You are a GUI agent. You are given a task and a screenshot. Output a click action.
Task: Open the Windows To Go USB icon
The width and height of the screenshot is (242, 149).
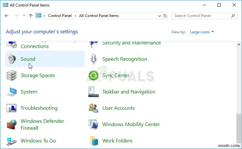(12, 141)
